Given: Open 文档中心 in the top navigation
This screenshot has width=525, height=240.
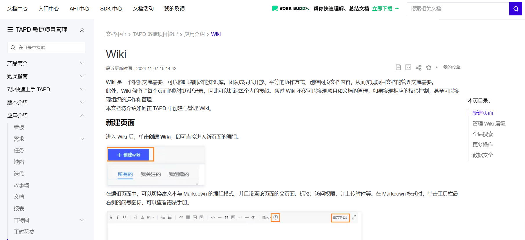Looking at the screenshot, I should tap(17, 9).
